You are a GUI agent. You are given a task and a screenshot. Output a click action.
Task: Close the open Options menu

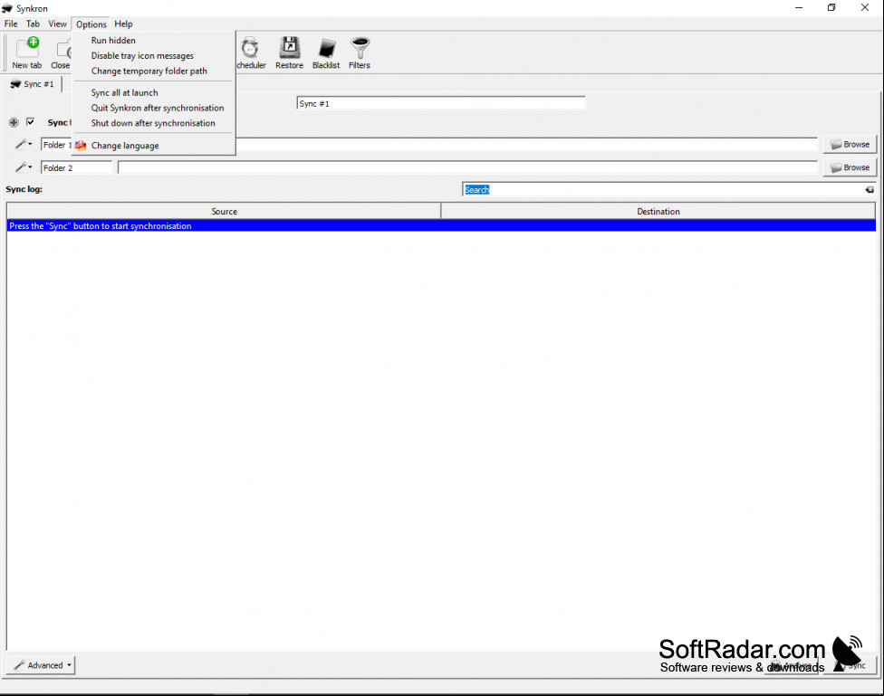[91, 24]
